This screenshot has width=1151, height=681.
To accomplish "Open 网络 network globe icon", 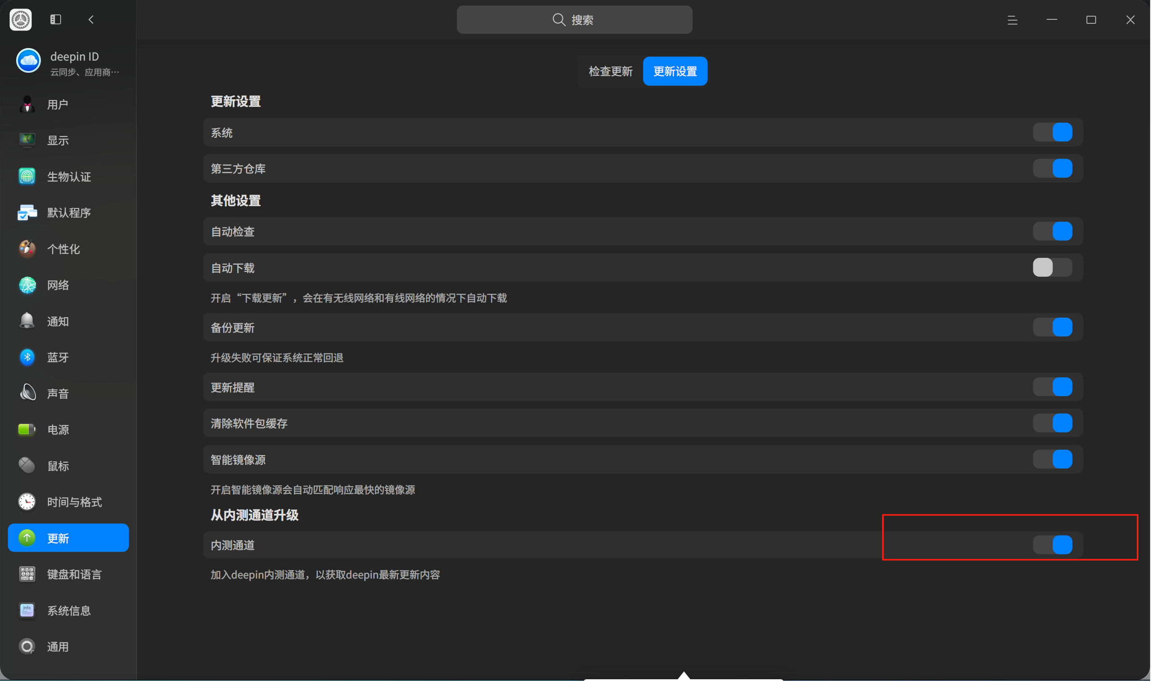I will pos(27,285).
